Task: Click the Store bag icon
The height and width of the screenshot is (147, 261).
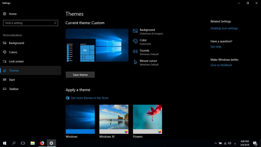Action: point(67,98)
